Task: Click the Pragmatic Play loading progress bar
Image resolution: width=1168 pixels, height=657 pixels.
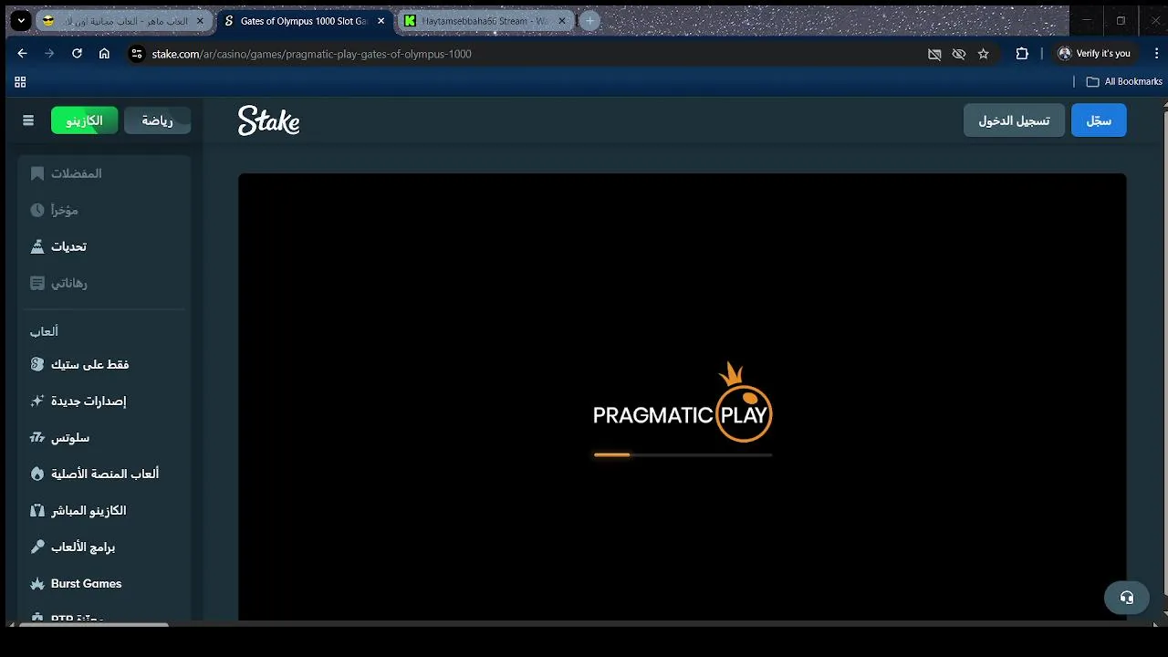Action: (683, 454)
